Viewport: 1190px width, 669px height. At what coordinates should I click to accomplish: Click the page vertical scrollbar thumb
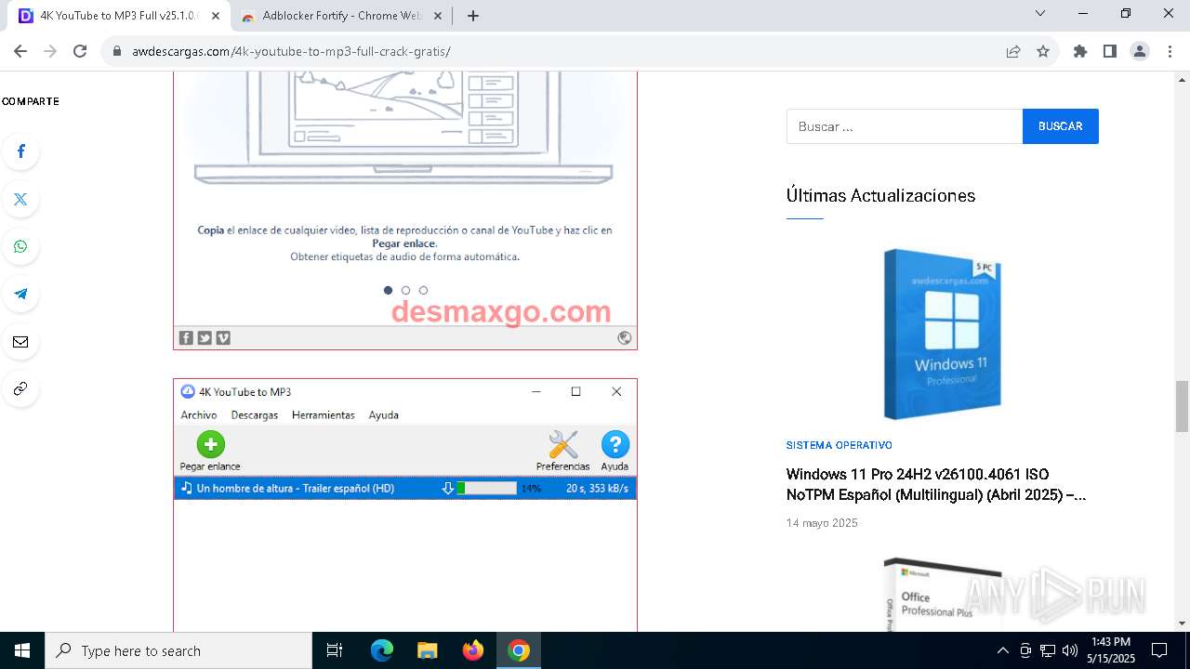tap(1183, 407)
